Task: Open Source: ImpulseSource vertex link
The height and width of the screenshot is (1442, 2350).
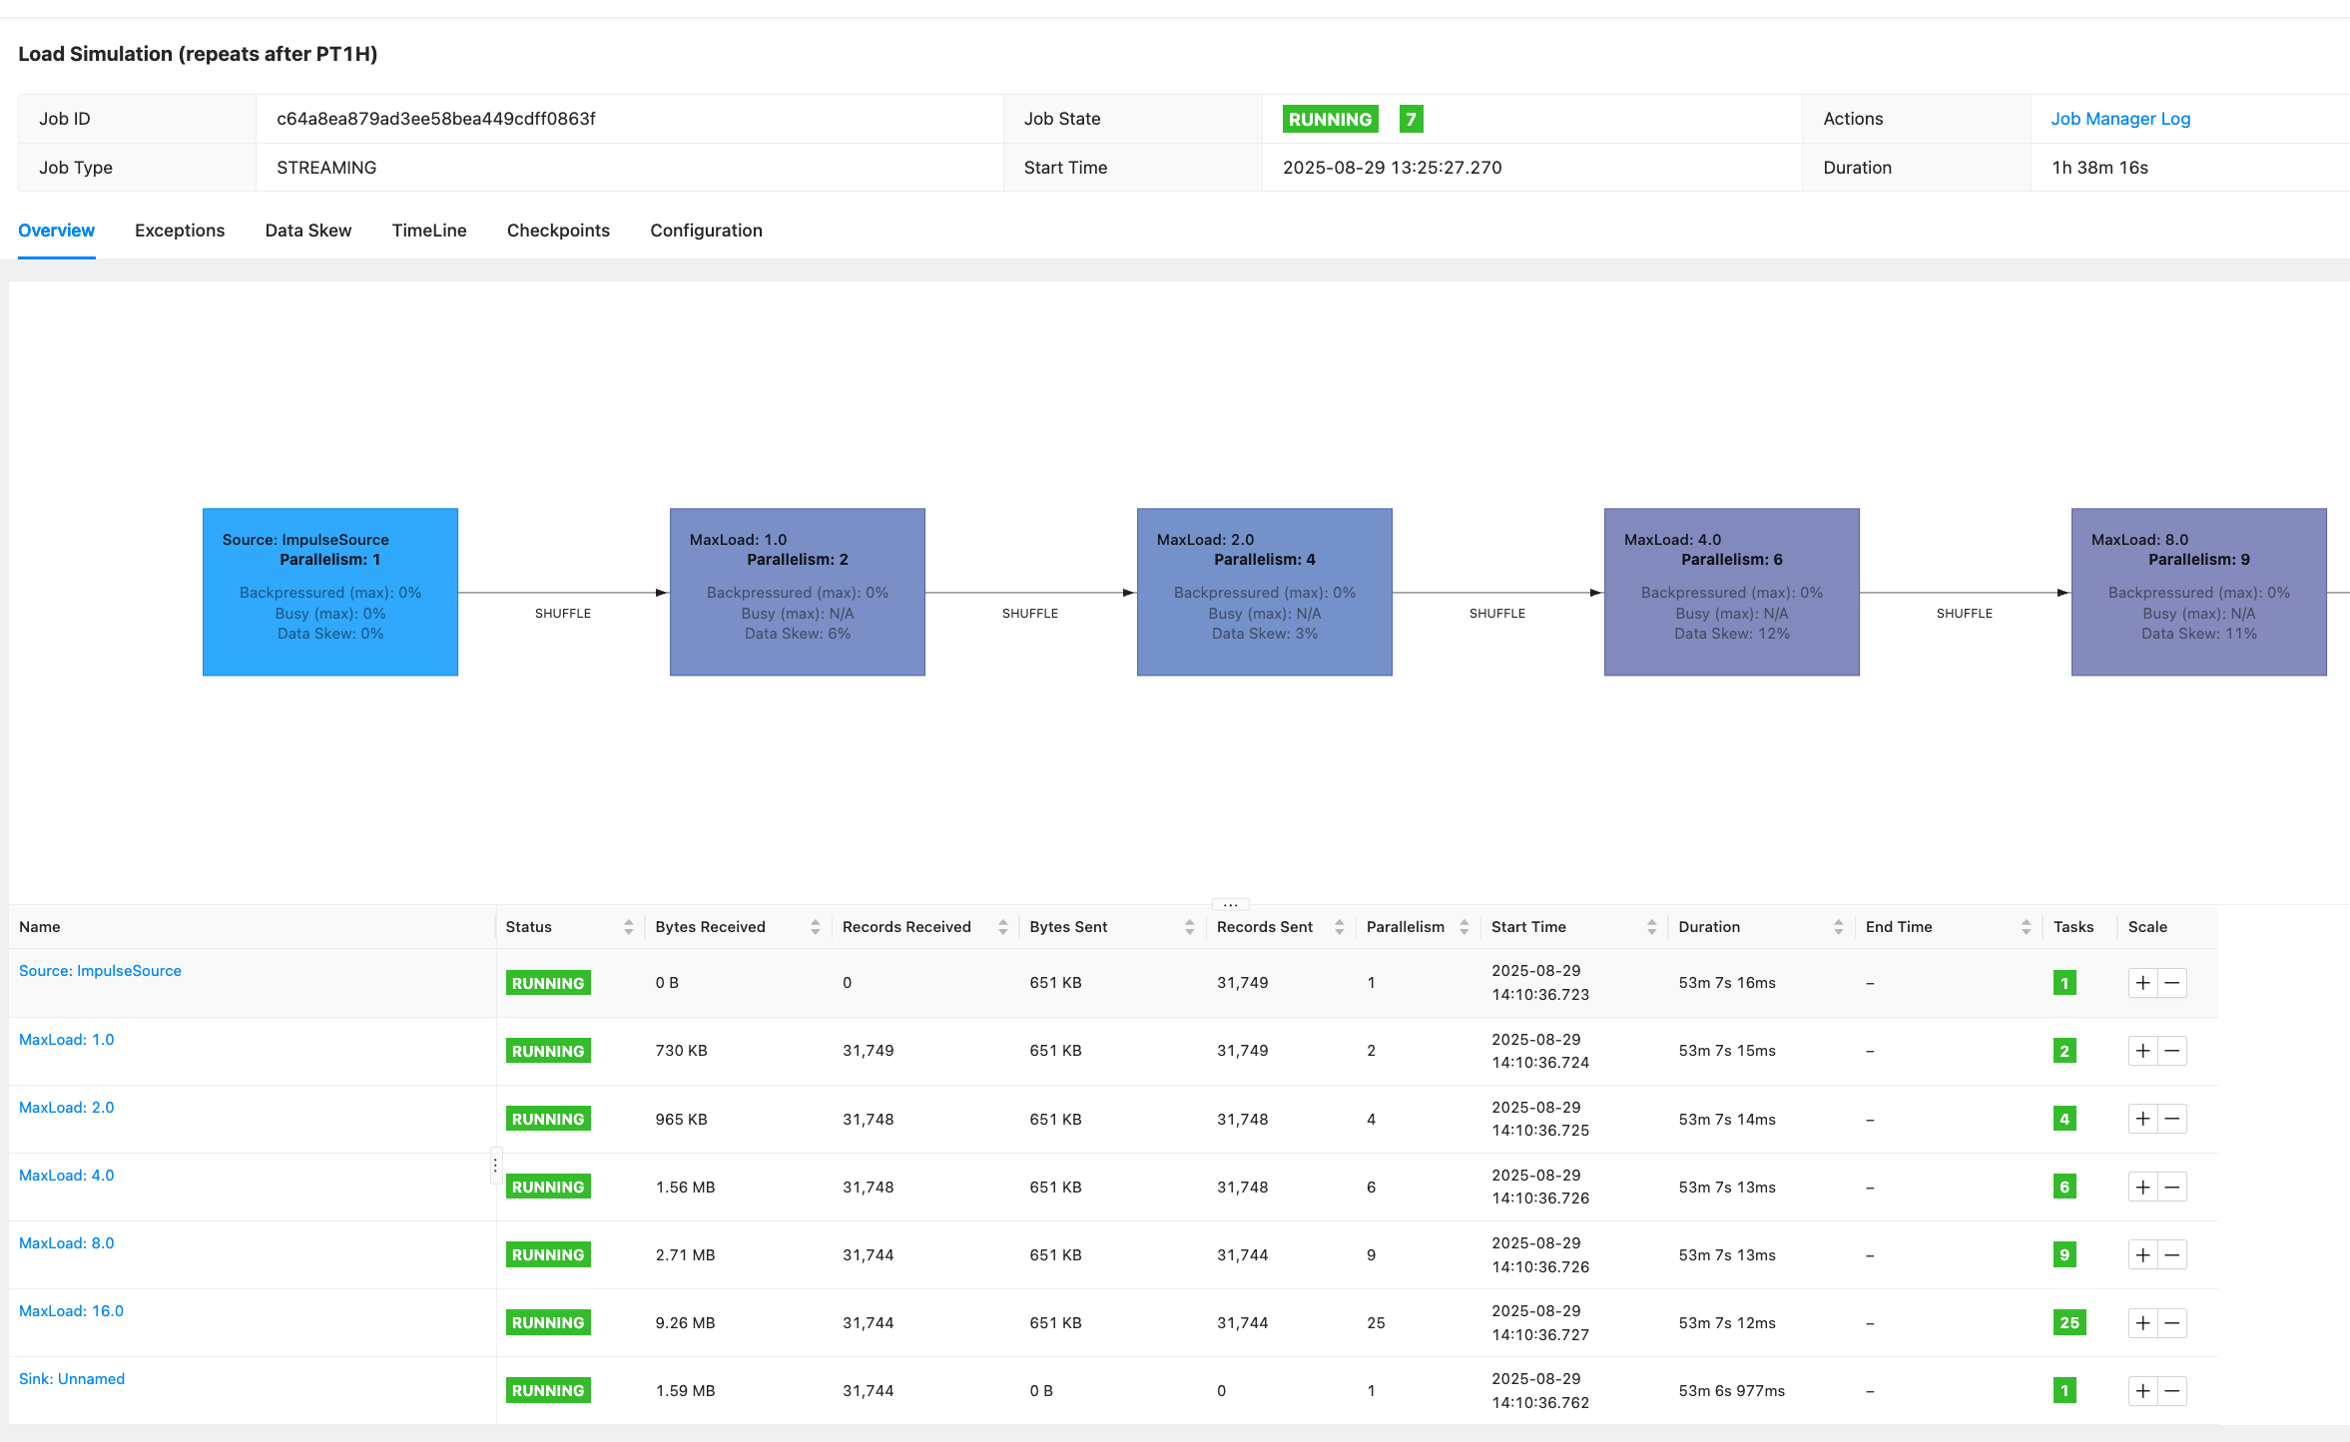Action: coord(100,971)
